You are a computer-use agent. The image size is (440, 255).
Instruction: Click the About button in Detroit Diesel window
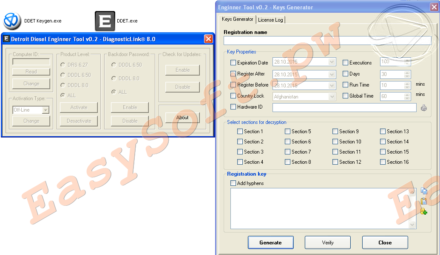click(182, 118)
